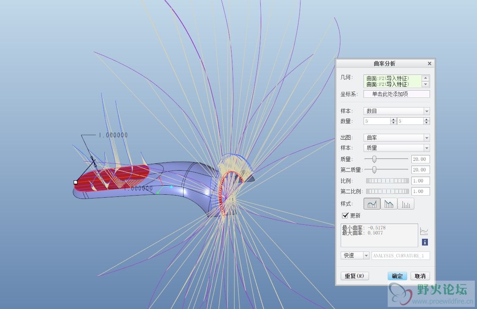Image resolution: width=477 pixels, height=309 pixels.
Task: Click the 坐标系 单击此处添加项 field
Action: (397, 94)
